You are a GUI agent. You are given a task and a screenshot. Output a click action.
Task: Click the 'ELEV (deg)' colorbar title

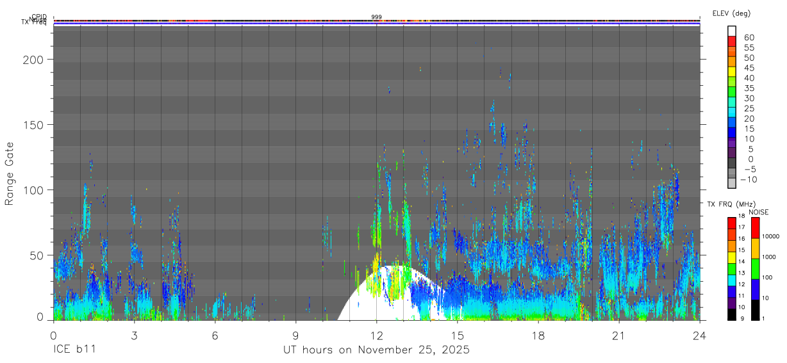click(731, 13)
